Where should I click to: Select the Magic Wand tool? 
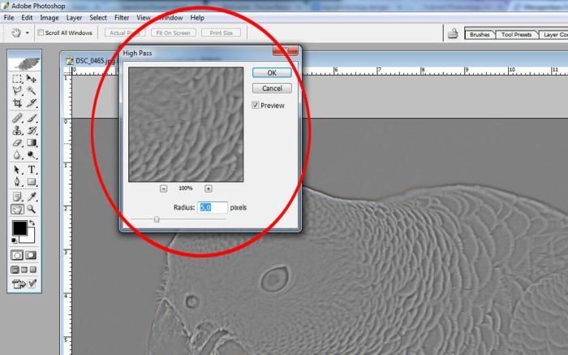(x=32, y=91)
